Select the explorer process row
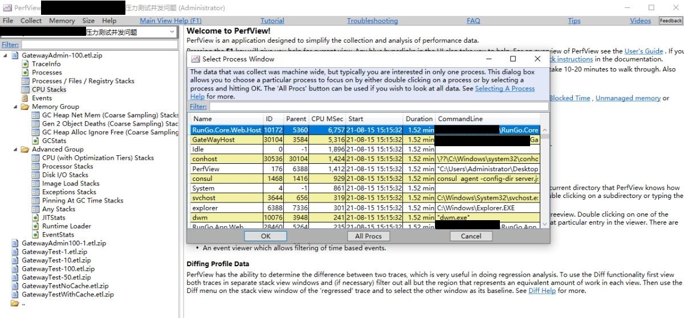Viewport: 684px width, 318px height. click(x=365, y=208)
